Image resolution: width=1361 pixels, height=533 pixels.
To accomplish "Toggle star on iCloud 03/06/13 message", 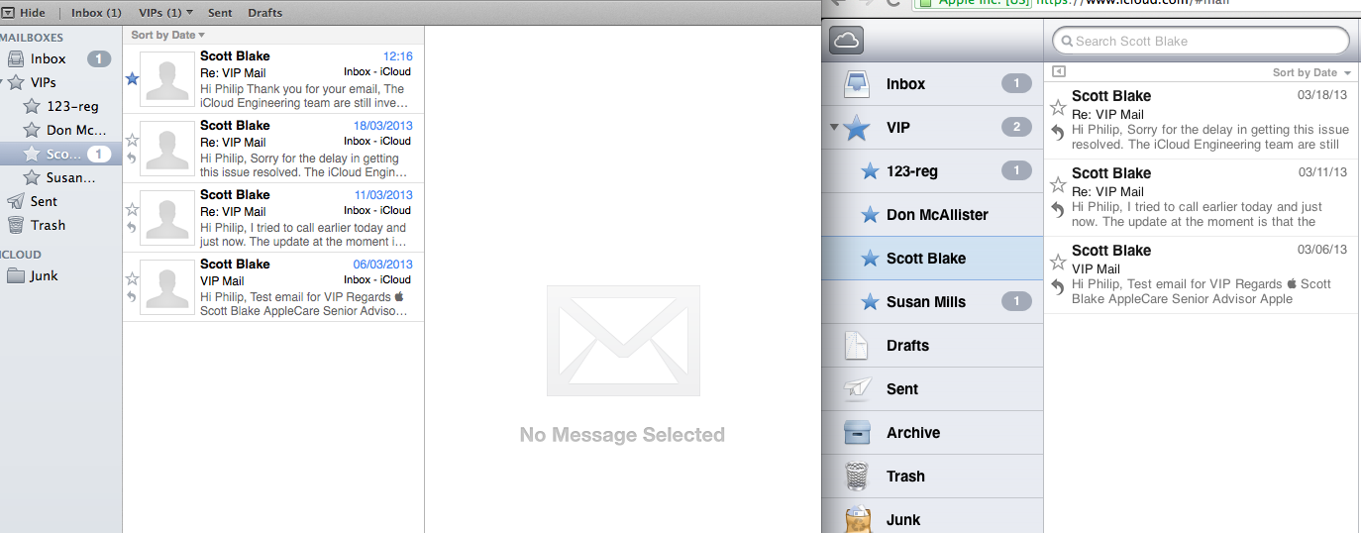I will [x=1058, y=262].
